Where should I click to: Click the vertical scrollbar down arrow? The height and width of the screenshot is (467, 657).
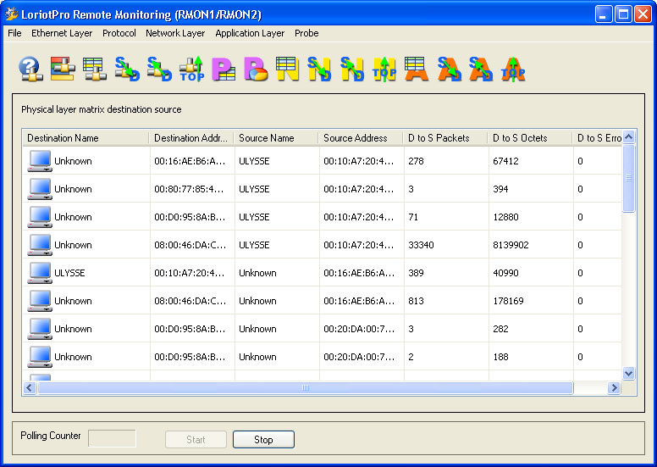(x=628, y=373)
